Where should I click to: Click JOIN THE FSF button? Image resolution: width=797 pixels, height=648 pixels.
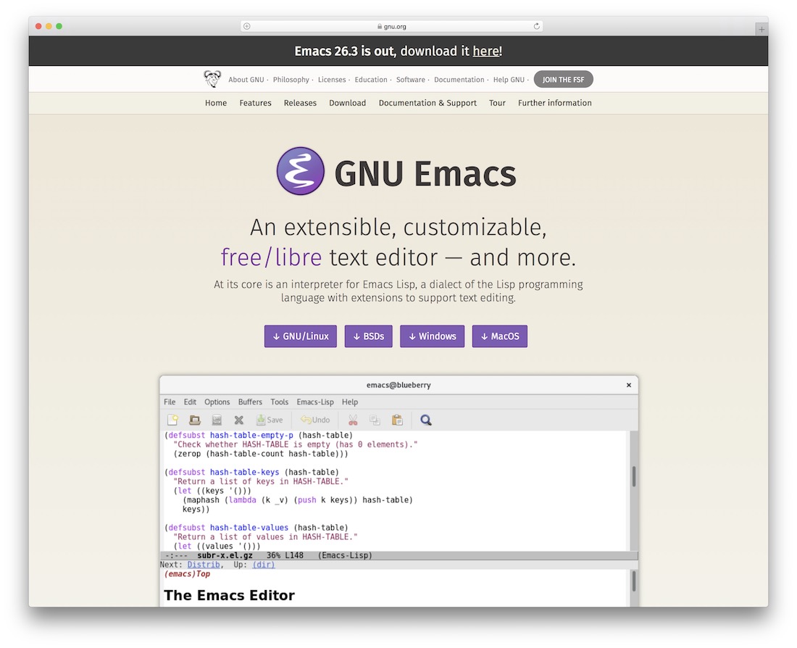click(563, 79)
